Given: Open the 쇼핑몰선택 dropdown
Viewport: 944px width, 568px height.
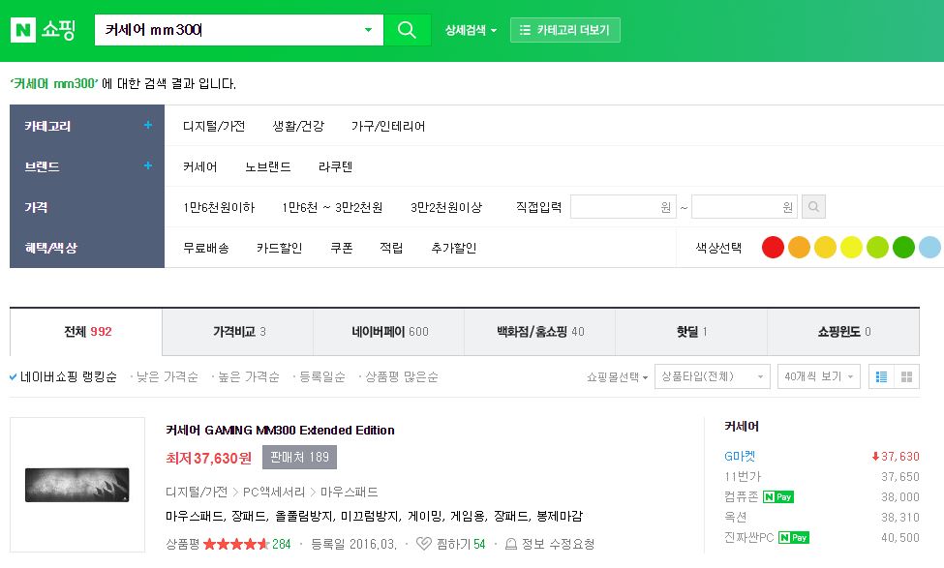Looking at the screenshot, I should (x=617, y=376).
